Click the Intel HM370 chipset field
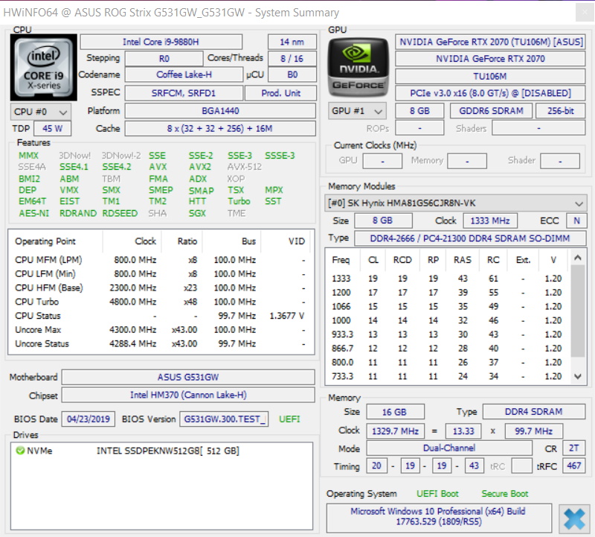 click(x=187, y=395)
